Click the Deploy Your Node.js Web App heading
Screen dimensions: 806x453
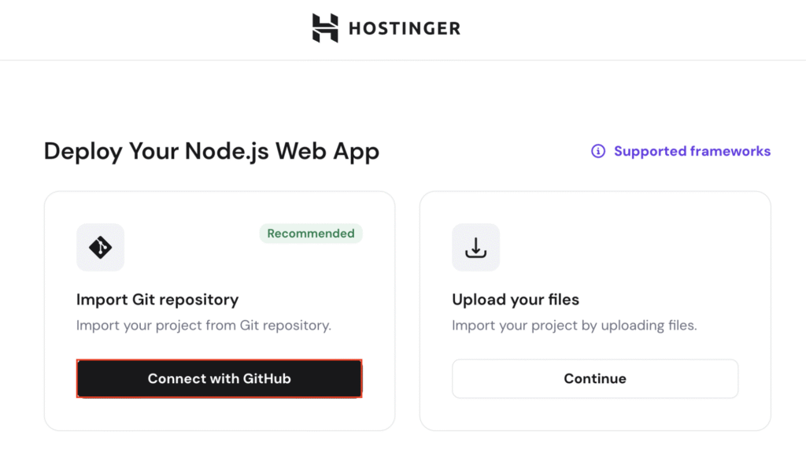(x=212, y=151)
